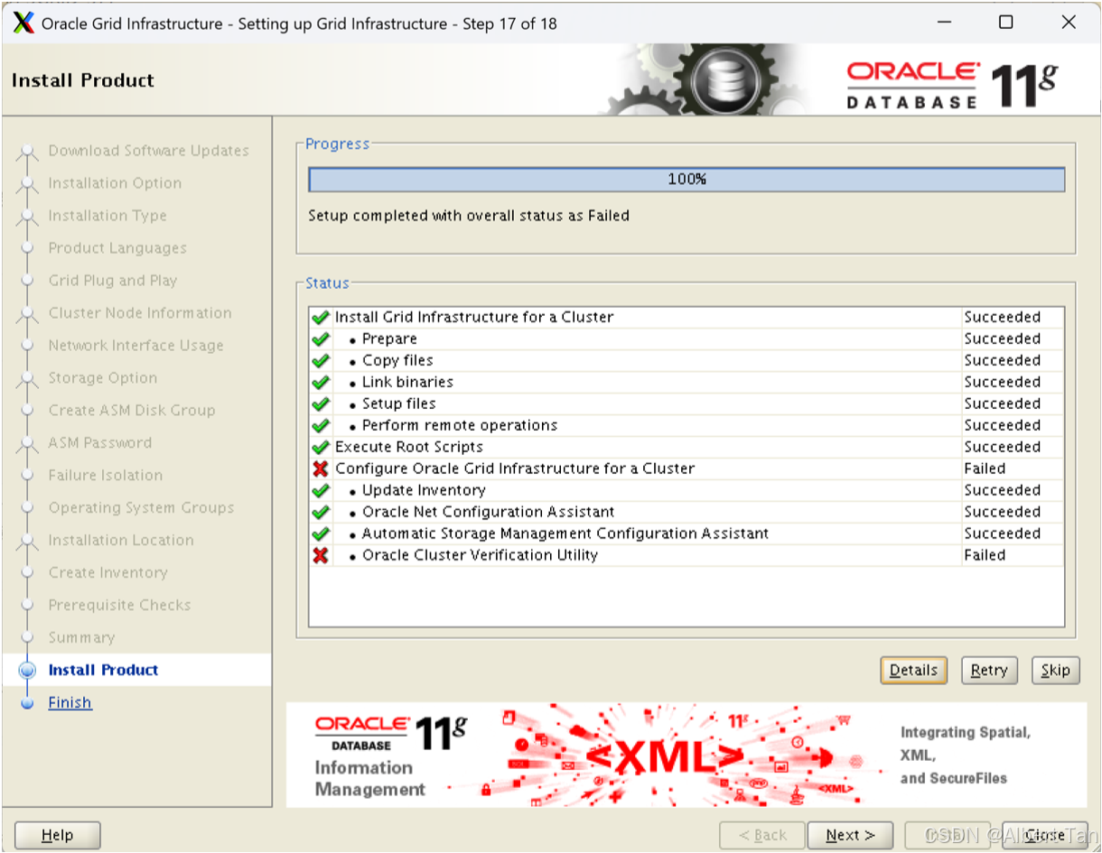Select the Grid Plug and Play step

[113, 280]
